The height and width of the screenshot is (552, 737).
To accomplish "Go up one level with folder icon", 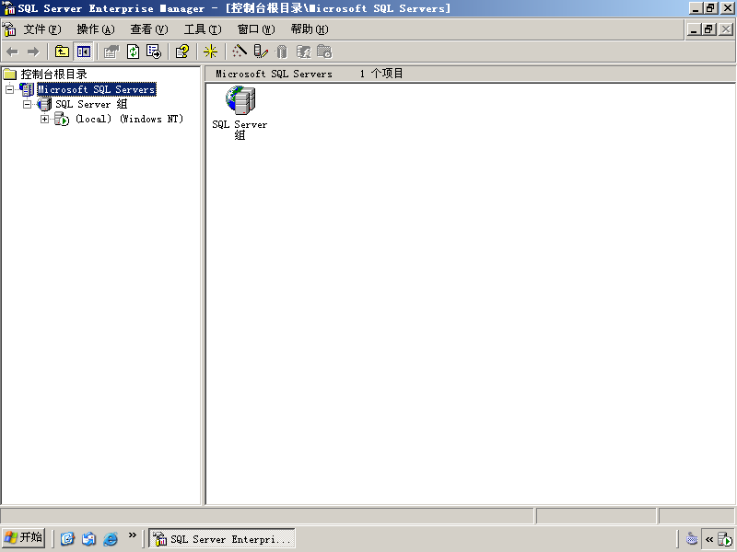I will [x=62, y=52].
